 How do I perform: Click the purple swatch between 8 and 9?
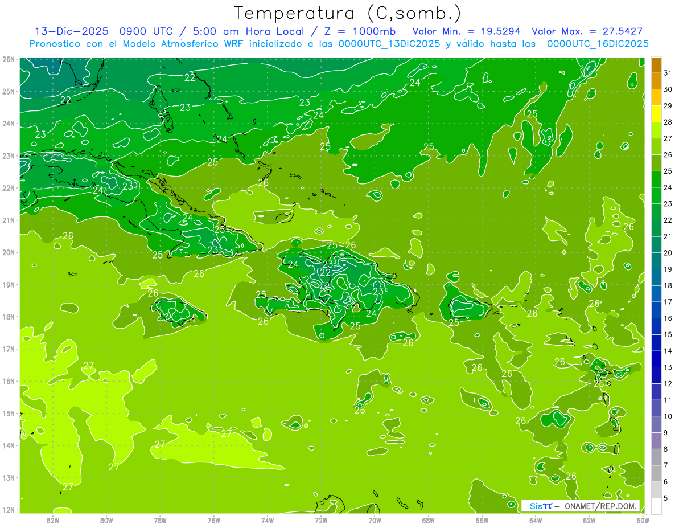point(656,440)
